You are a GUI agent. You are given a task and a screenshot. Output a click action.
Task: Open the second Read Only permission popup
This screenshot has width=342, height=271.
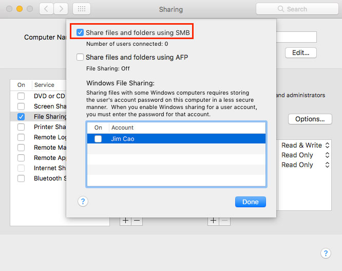coord(305,165)
